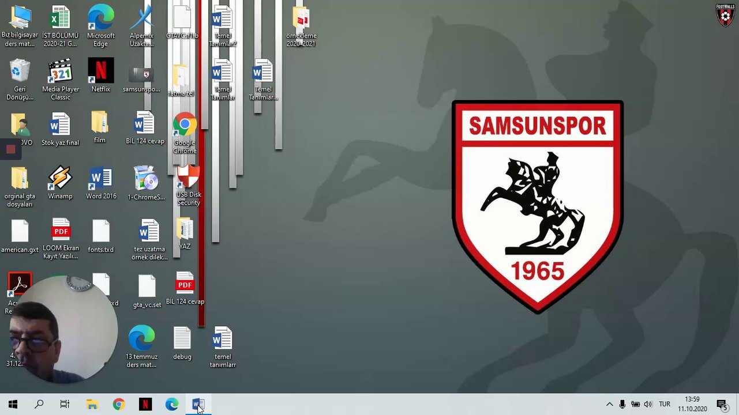The width and height of the screenshot is (739, 415).
Task: Select the Google Chrome desktop shortcut
Action: click(x=185, y=134)
